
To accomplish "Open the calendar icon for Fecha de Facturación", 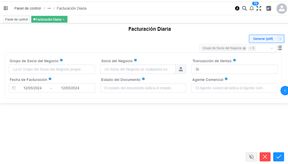I will point(14,88).
